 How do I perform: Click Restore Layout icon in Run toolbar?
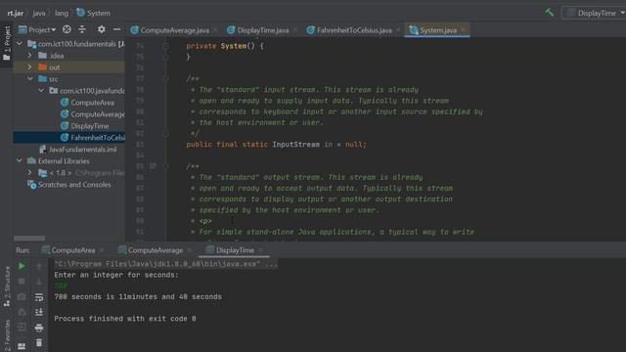(x=22, y=345)
